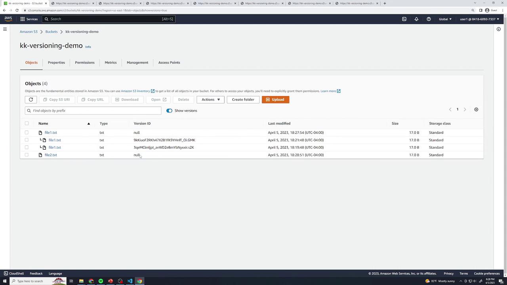The height and width of the screenshot is (285, 507).
Task: Check the box for version 3qeMClmIjpI_avWD2eBmYbNyxxir.s2K
Action: [27, 147]
